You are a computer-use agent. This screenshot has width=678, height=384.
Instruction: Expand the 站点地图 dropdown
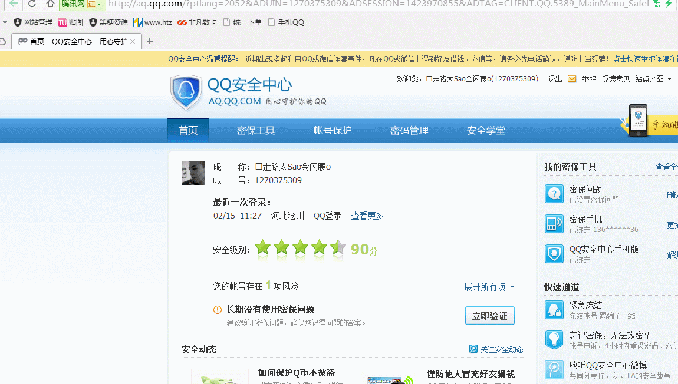click(653, 79)
